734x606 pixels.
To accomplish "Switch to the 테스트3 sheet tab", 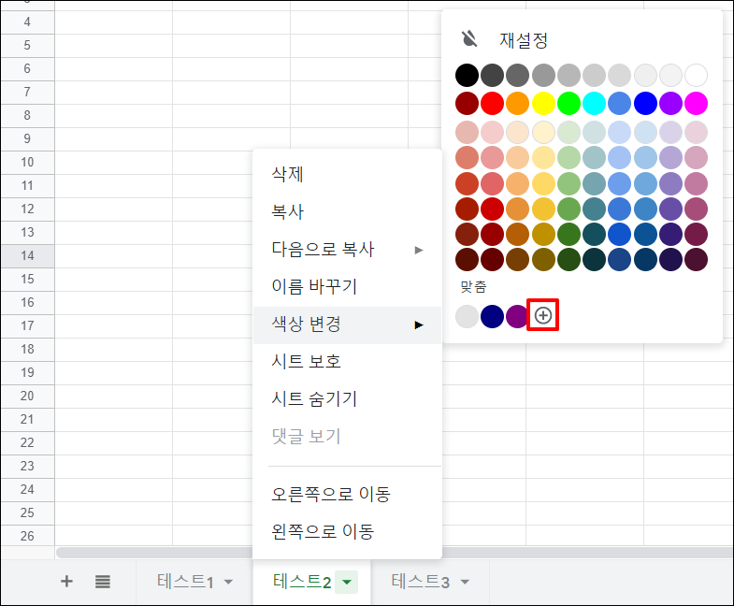I will tap(420, 583).
